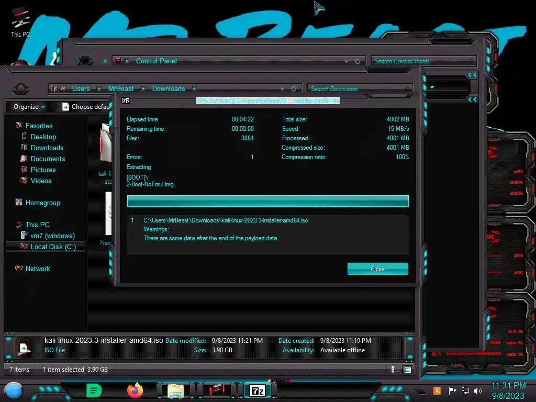
Task: Open the red Control Panel taskbar button
Action: [x=216, y=390]
